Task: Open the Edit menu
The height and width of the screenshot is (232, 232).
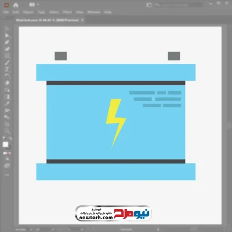Action: click(16, 12)
